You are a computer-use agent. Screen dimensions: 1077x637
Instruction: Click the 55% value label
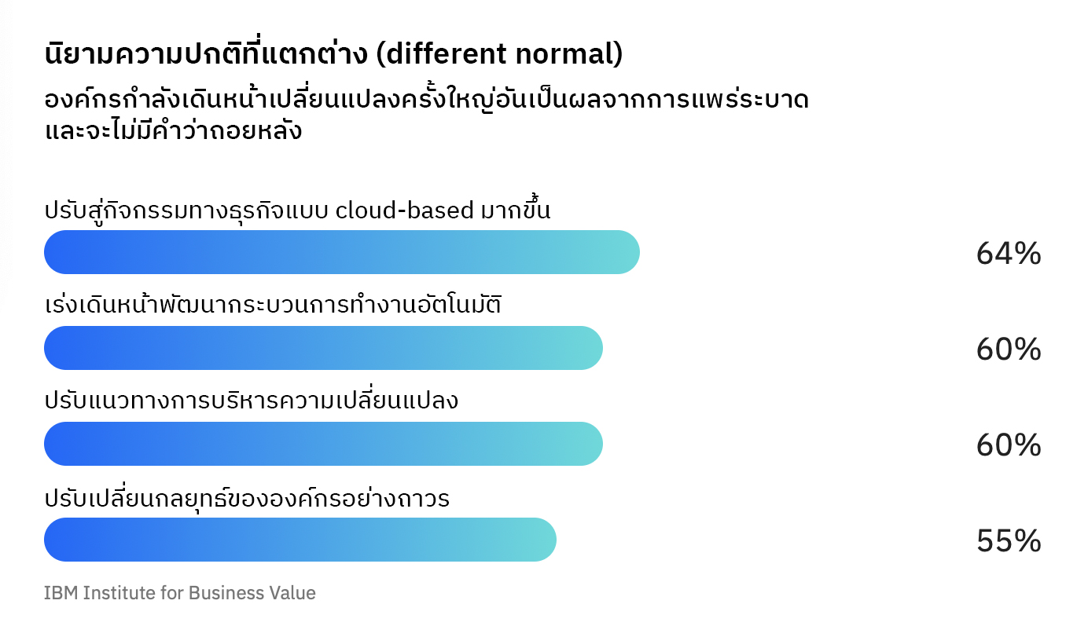(x=1009, y=541)
